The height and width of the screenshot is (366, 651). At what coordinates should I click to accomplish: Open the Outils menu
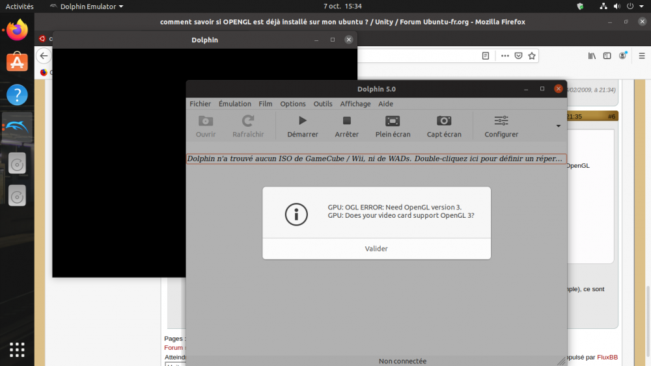(323, 103)
